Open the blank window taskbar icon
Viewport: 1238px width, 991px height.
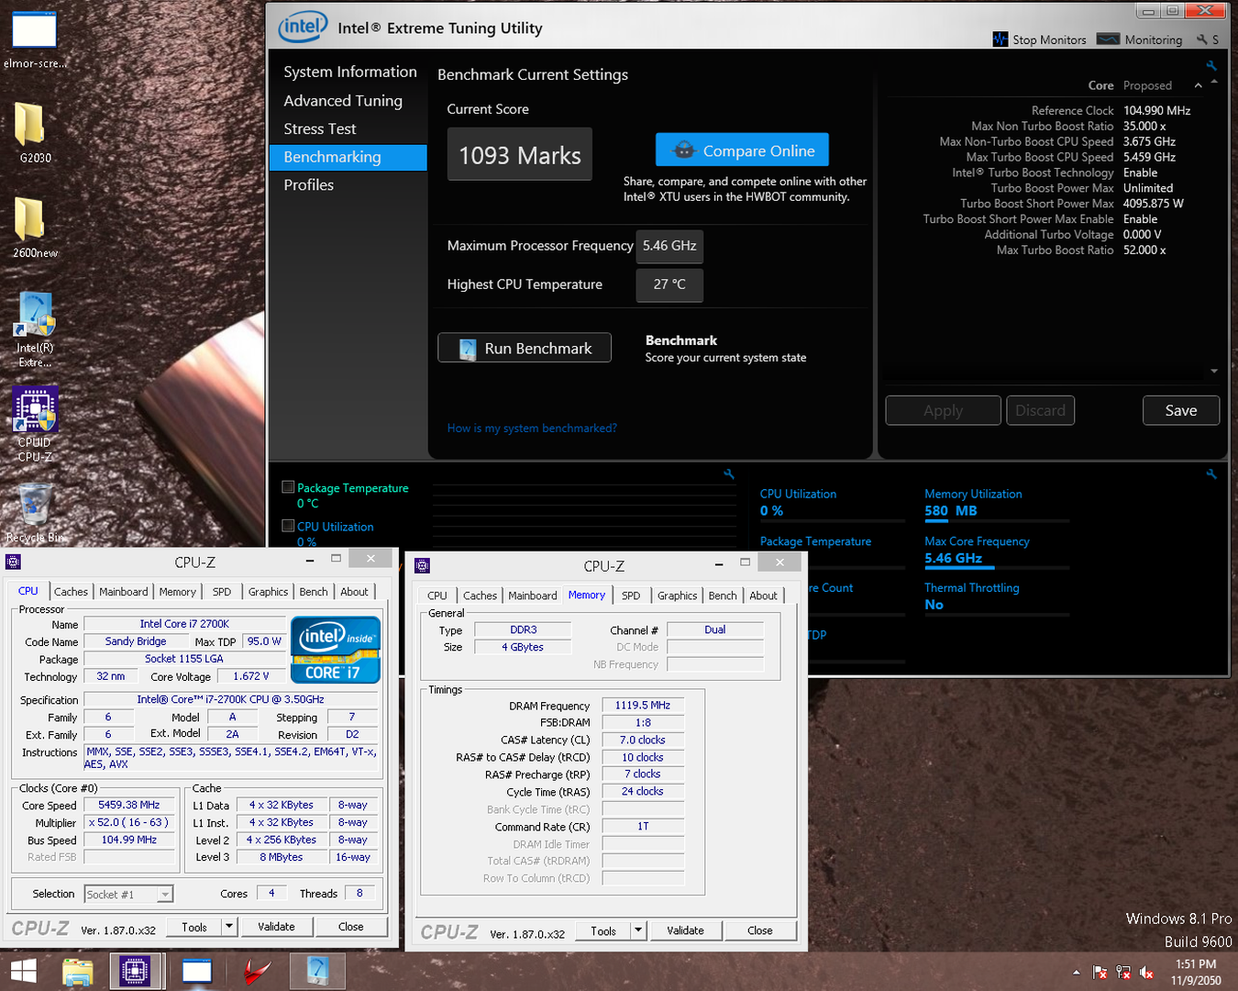[x=197, y=972]
